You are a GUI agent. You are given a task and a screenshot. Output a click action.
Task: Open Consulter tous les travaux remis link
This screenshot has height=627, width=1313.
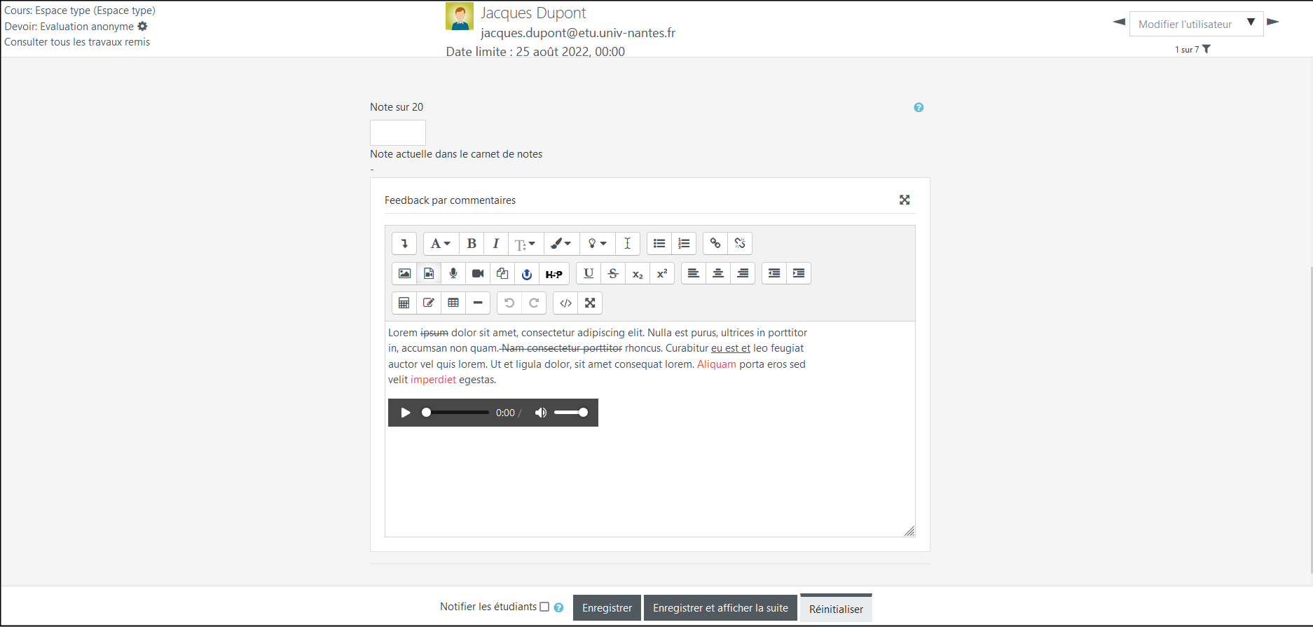point(77,42)
